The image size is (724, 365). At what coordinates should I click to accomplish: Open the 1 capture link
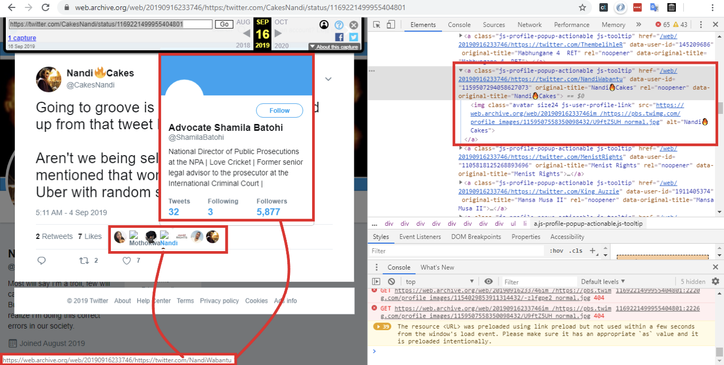(x=22, y=38)
